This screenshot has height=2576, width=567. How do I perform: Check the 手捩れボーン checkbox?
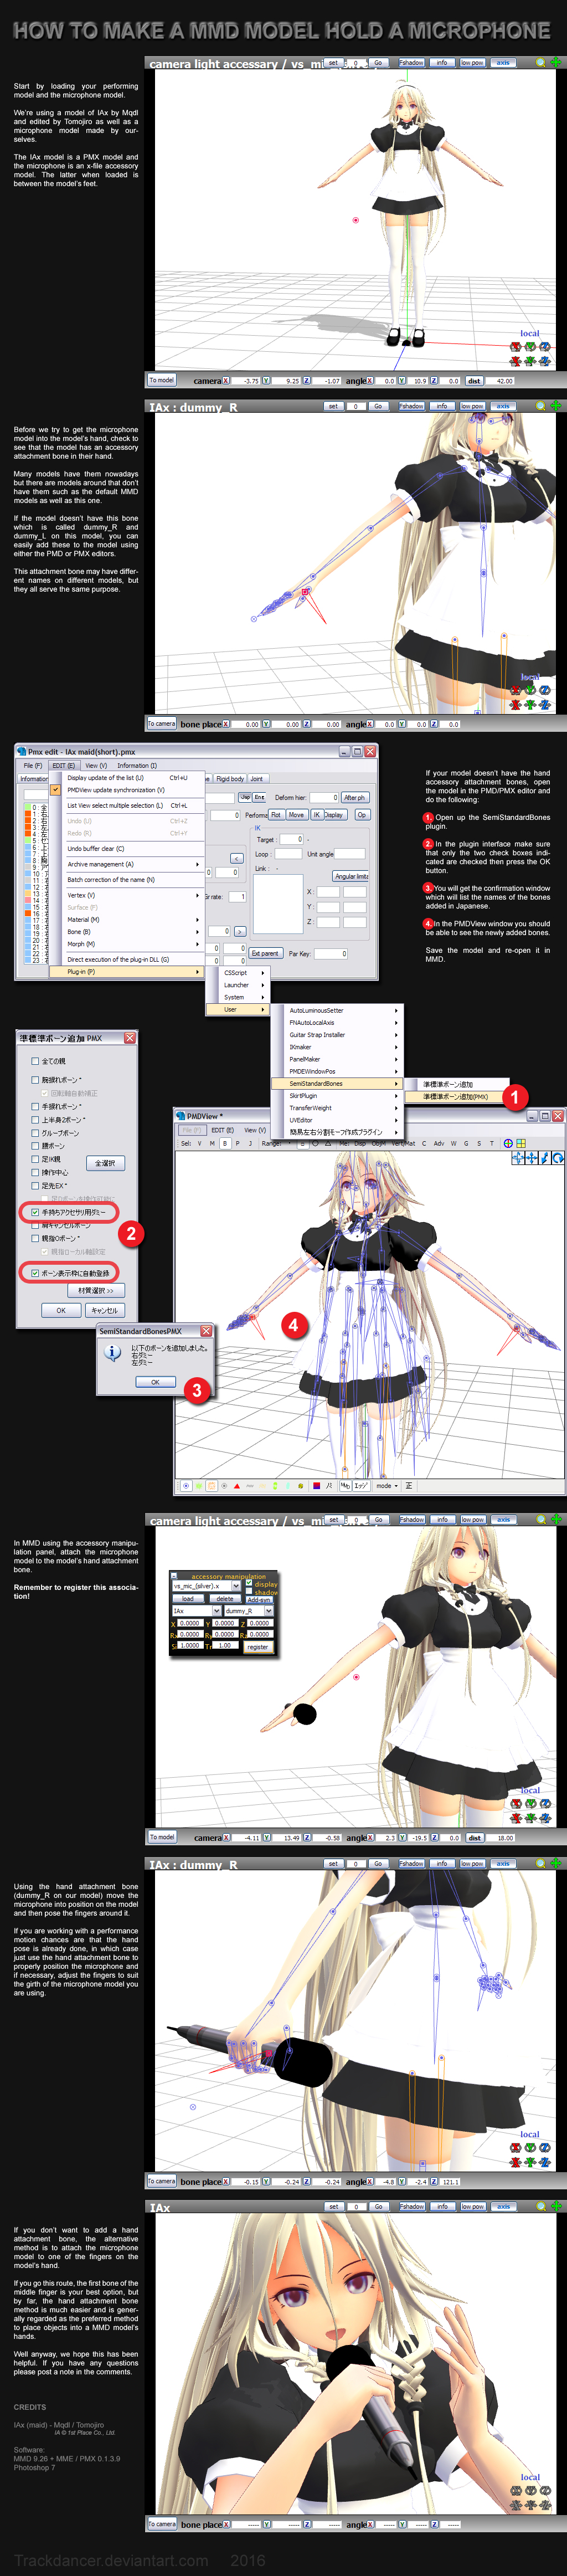35,1107
